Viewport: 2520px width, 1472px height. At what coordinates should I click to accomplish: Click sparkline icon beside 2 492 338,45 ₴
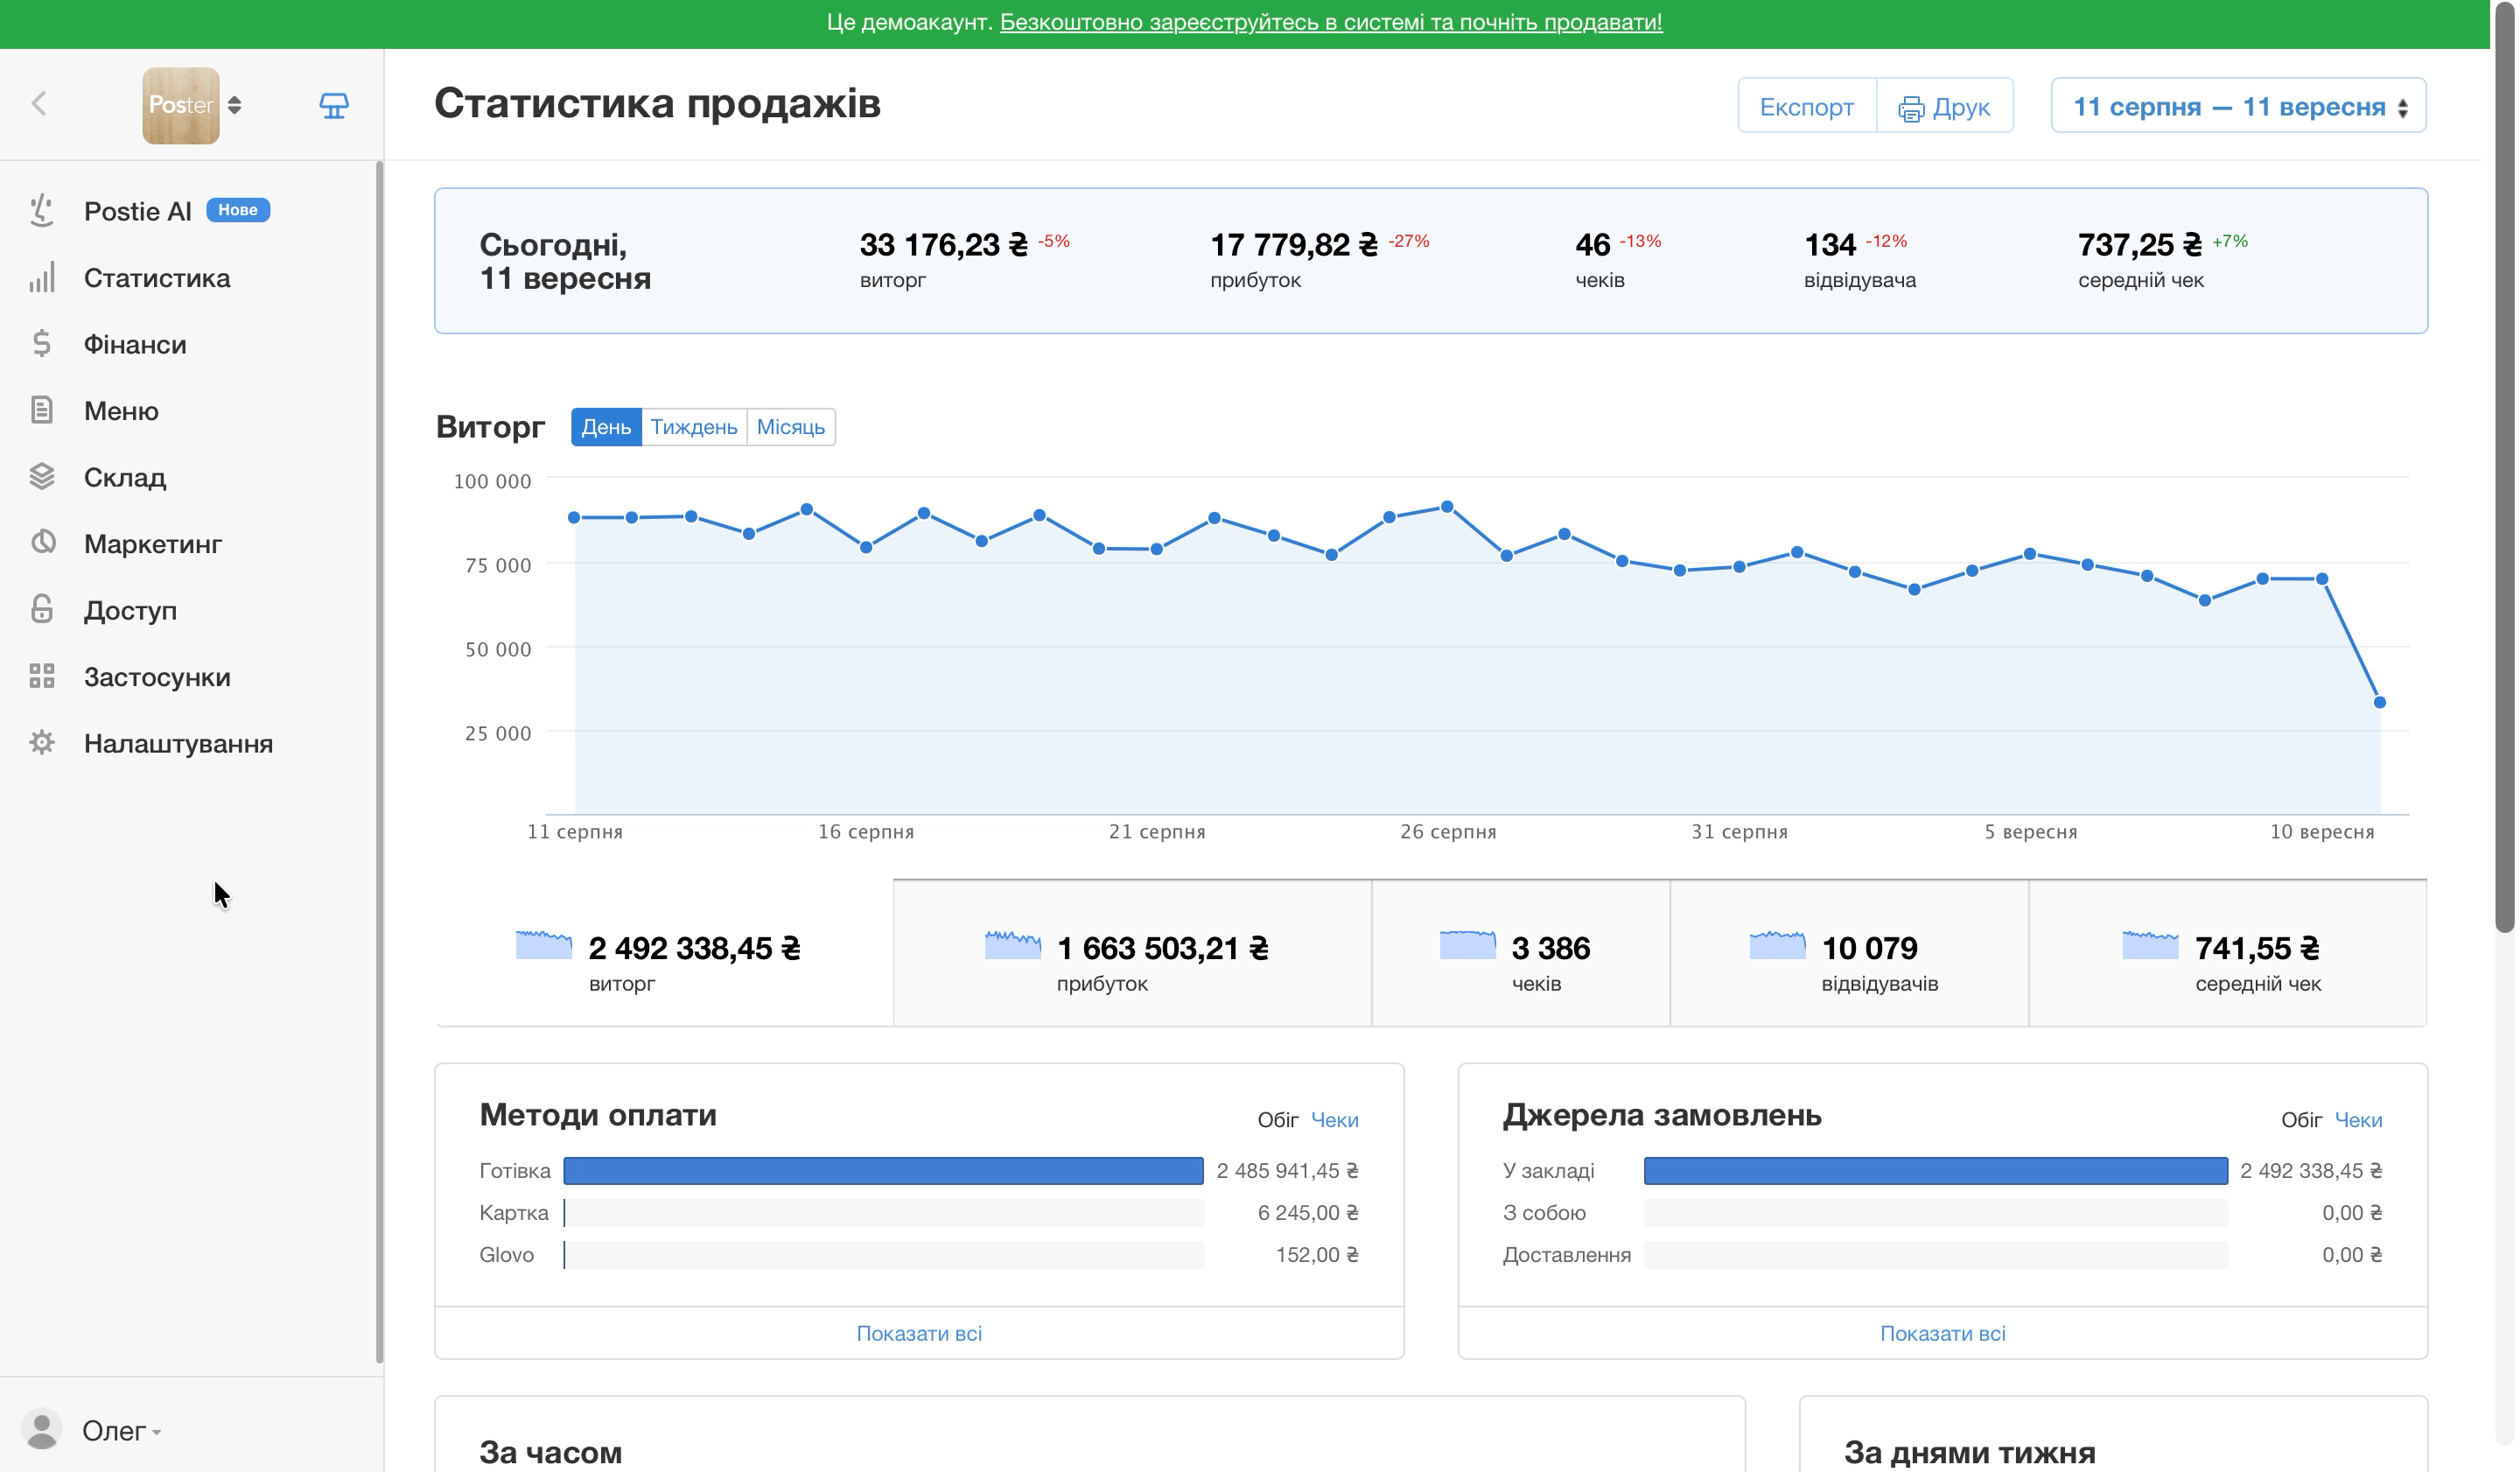(544, 945)
